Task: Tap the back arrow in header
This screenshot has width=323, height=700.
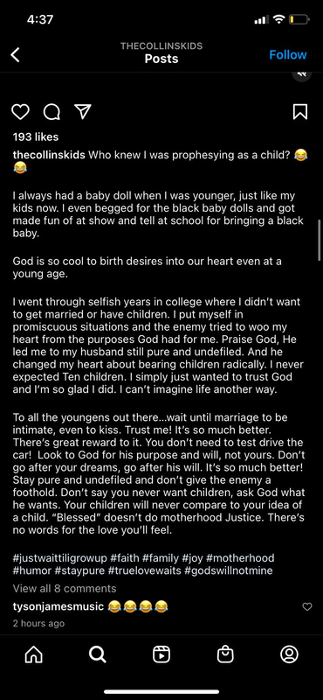Action: point(15,55)
